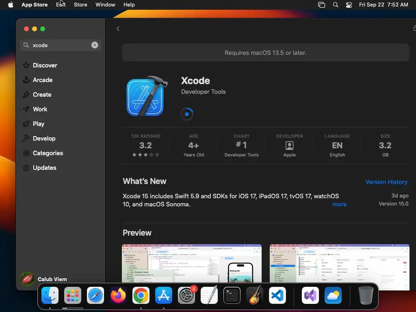Open Launchpad from the Dock
The width and height of the screenshot is (416, 312).
pyautogui.click(x=73, y=295)
